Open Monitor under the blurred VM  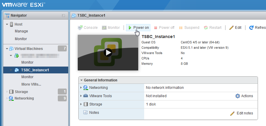click(x=27, y=62)
